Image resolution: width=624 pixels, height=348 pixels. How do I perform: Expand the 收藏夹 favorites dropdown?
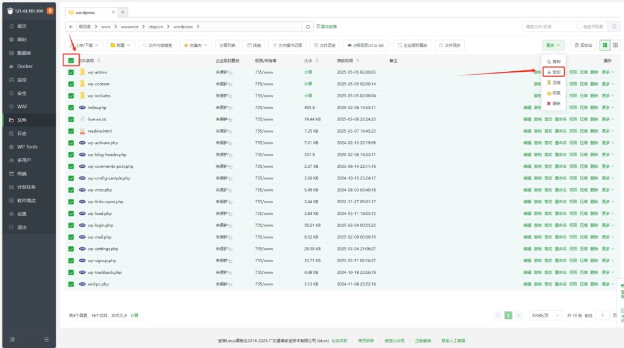pyautogui.click(x=196, y=45)
